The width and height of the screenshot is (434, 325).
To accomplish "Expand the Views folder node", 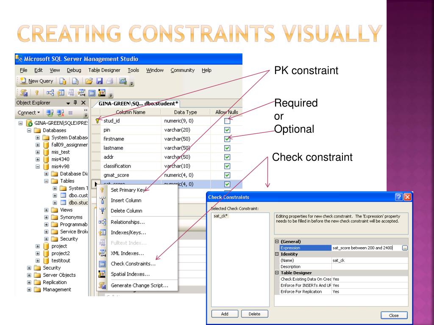I will click(46, 210).
